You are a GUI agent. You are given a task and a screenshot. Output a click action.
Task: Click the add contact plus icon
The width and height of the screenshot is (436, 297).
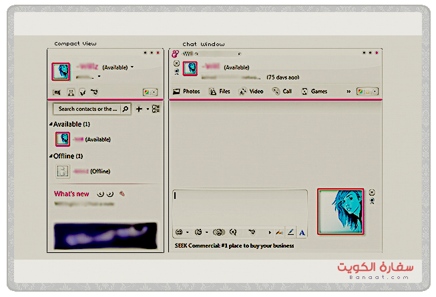[139, 109]
